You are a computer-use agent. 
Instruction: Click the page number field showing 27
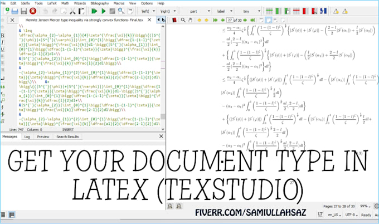pos(230,20)
